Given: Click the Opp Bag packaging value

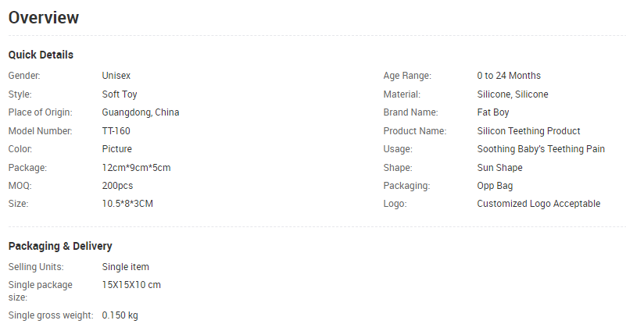Looking at the screenshot, I should coord(495,186).
